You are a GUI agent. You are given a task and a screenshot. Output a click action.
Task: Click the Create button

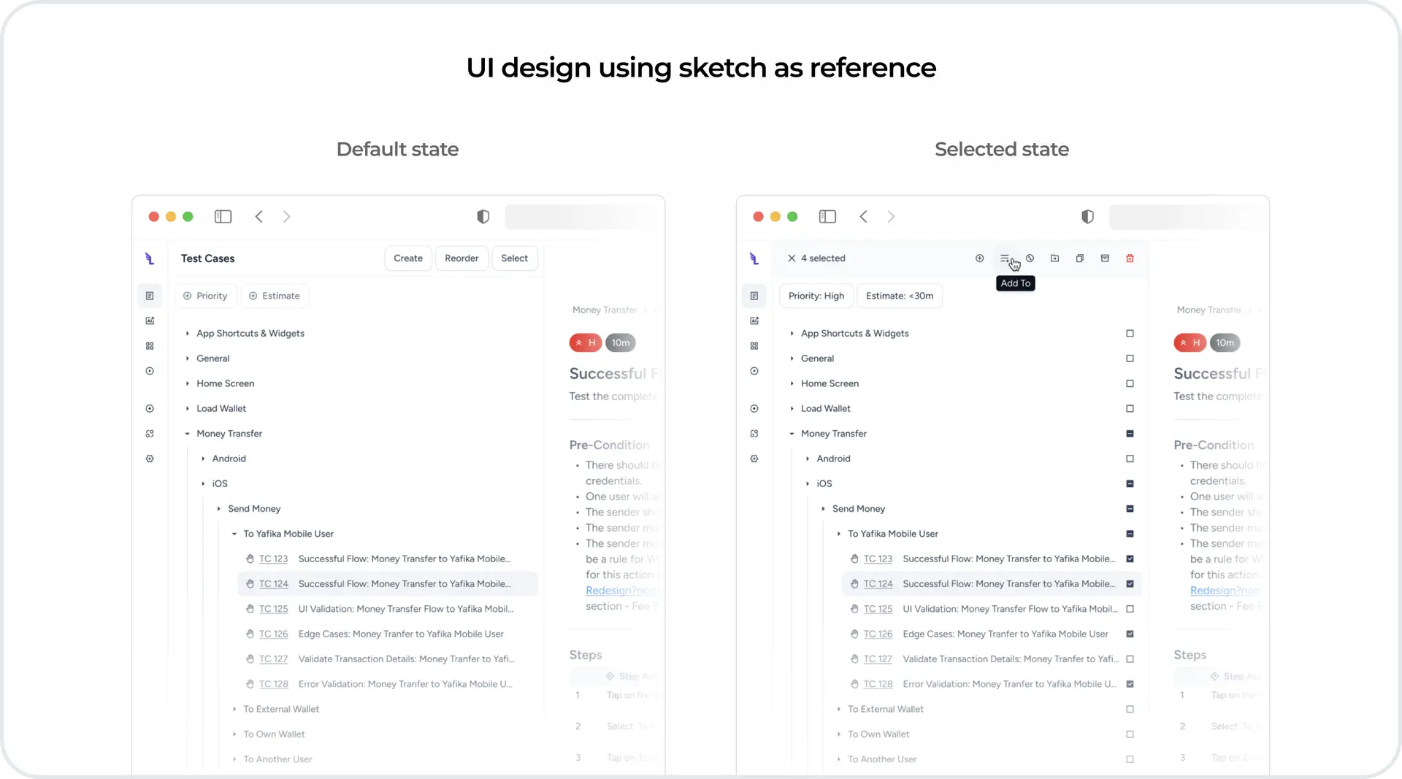pyautogui.click(x=408, y=258)
